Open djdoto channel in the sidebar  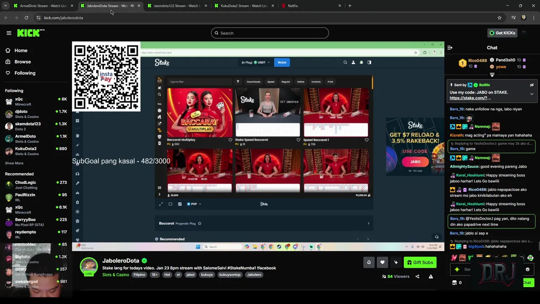click(x=36, y=114)
